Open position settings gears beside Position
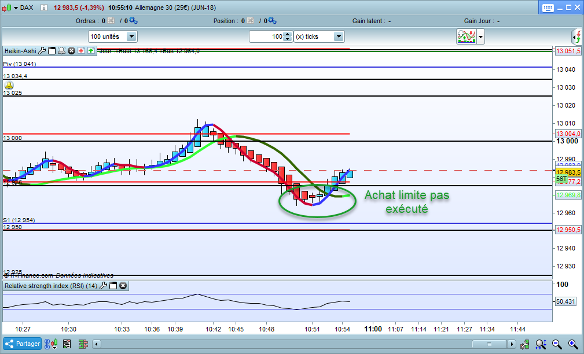This screenshot has width=584, height=354. click(x=272, y=21)
